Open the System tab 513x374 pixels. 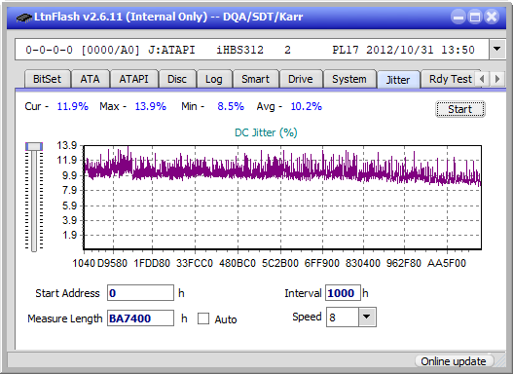pos(349,79)
